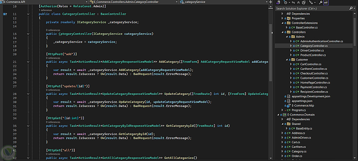The width and height of the screenshot is (358, 161).
Task: Click the Properties folder icon
Action: 289,18
